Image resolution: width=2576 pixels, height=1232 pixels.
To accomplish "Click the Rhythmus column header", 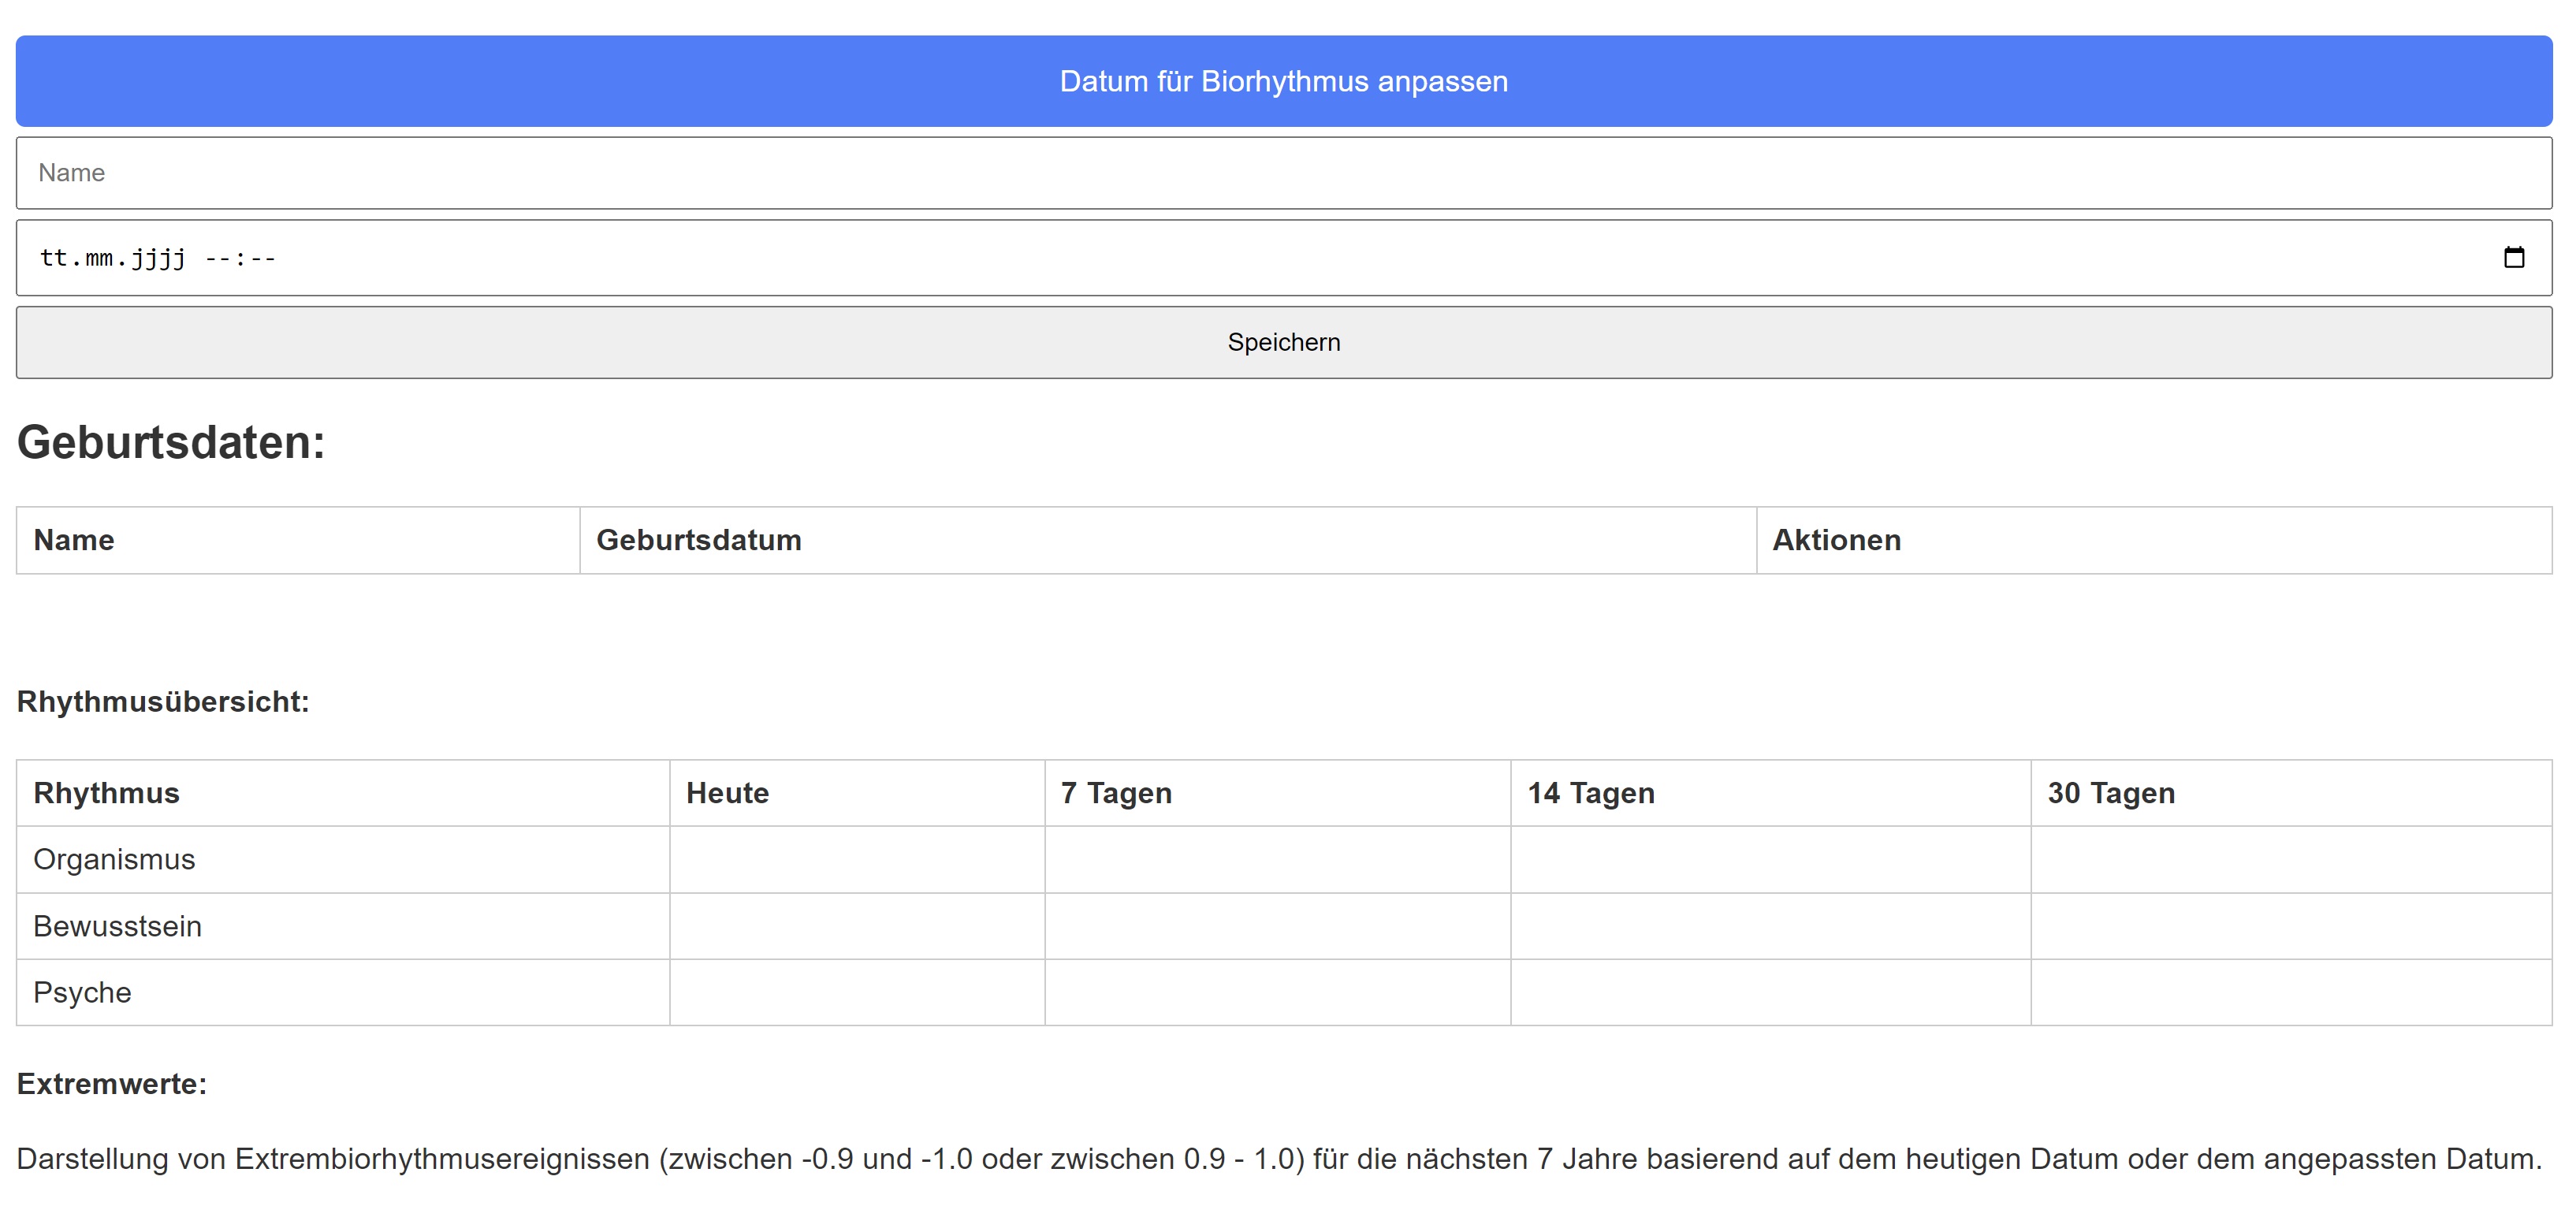I will 106,793.
